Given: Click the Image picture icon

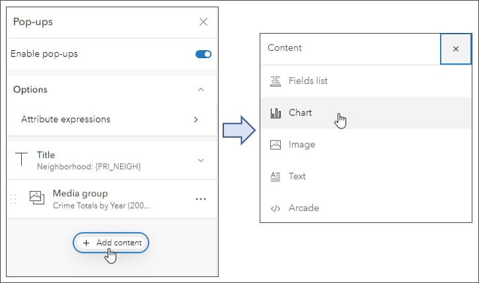Looking at the screenshot, I should coord(276,144).
